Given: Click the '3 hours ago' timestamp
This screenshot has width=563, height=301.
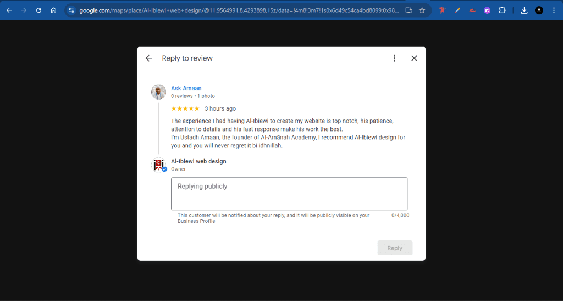Looking at the screenshot, I should (220, 108).
